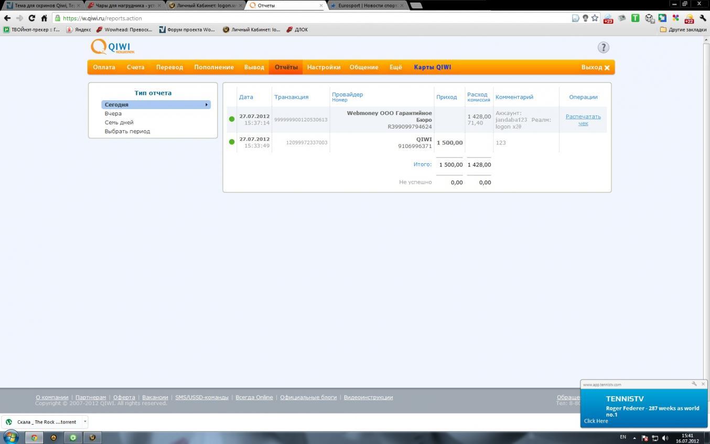Expand the torrent download options arrow
This screenshot has height=444, width=710.
pyautogui.click(x=84, y=421)
